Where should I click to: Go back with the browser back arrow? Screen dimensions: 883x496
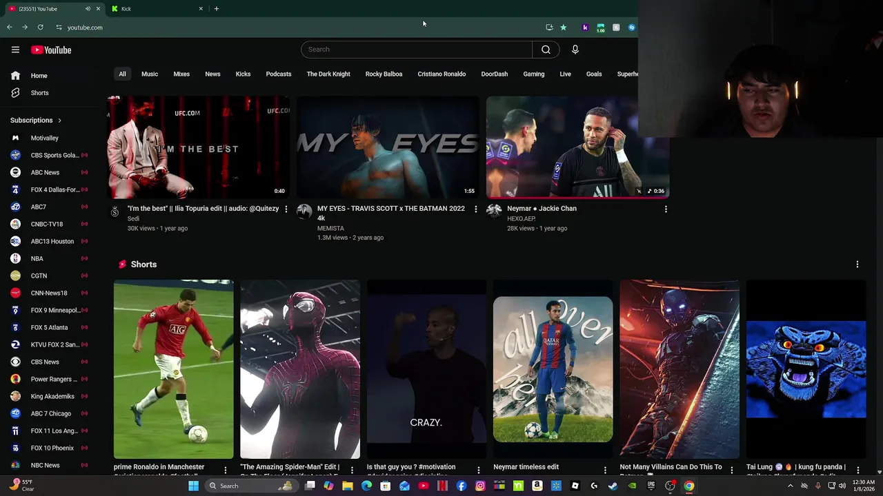pyautogui.click(x=10, y=28)
